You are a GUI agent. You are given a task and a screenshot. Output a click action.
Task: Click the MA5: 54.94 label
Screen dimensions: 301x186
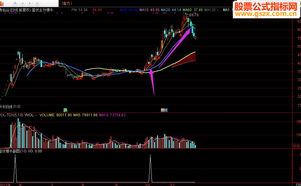click(x=129, y=10)
